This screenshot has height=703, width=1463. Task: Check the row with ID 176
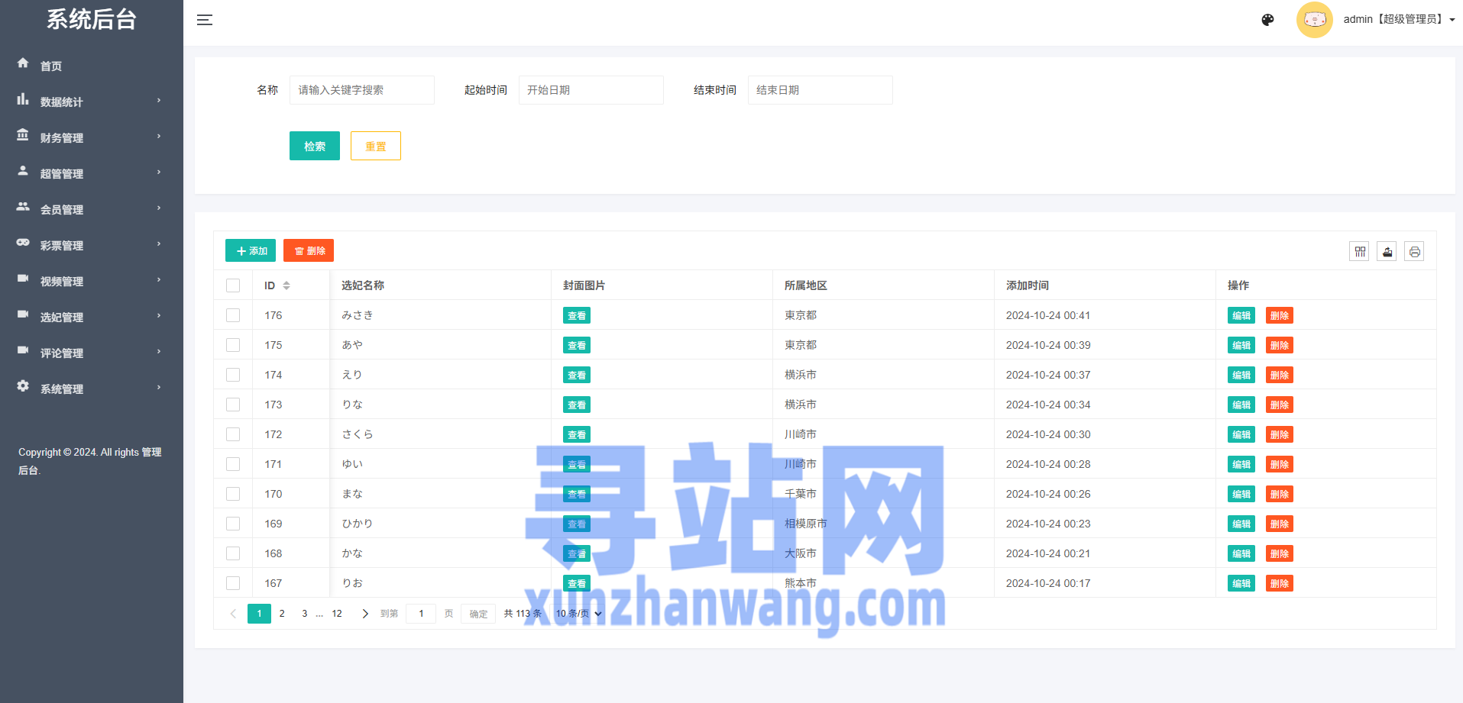point(233,315)
